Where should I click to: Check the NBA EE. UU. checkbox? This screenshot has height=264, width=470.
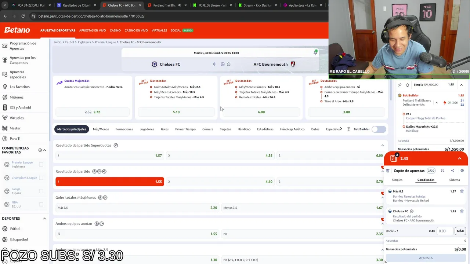pyautogui.click(x=41, y=204)
